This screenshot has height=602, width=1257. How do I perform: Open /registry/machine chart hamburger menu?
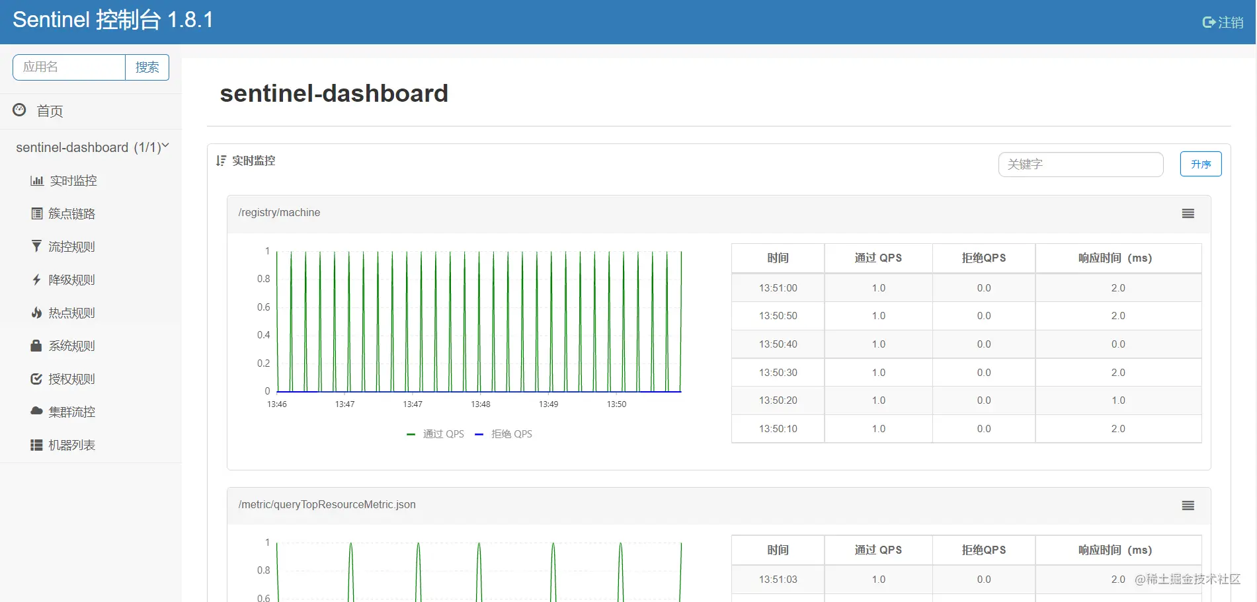click(1188, 213)
